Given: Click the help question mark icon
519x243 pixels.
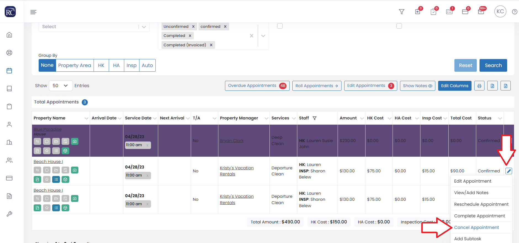Looking at the screenshot, I should [x=515, y=12].
